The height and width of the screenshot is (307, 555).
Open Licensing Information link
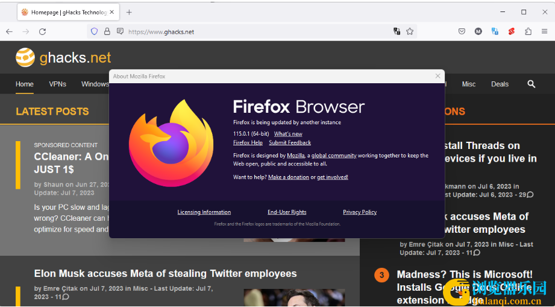click(204, 212)
